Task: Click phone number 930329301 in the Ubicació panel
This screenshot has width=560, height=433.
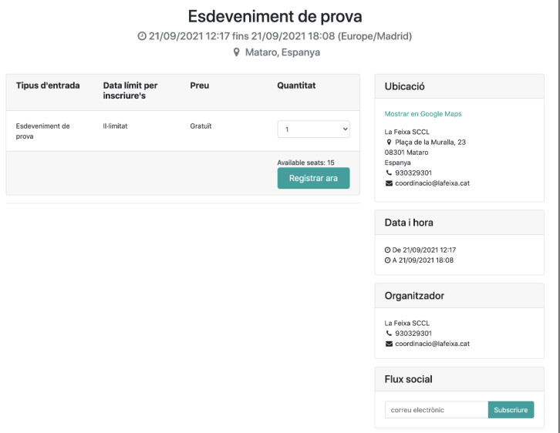Action: pyautogui.click(x=413, y=173)
